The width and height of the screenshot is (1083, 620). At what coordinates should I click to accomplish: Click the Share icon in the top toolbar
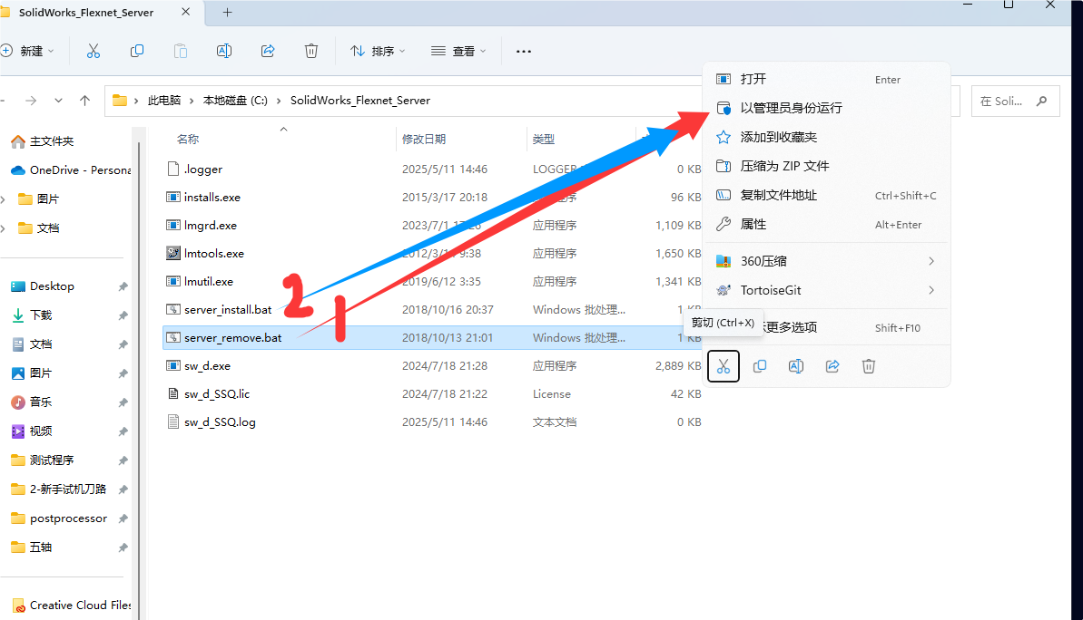(268, 51)
